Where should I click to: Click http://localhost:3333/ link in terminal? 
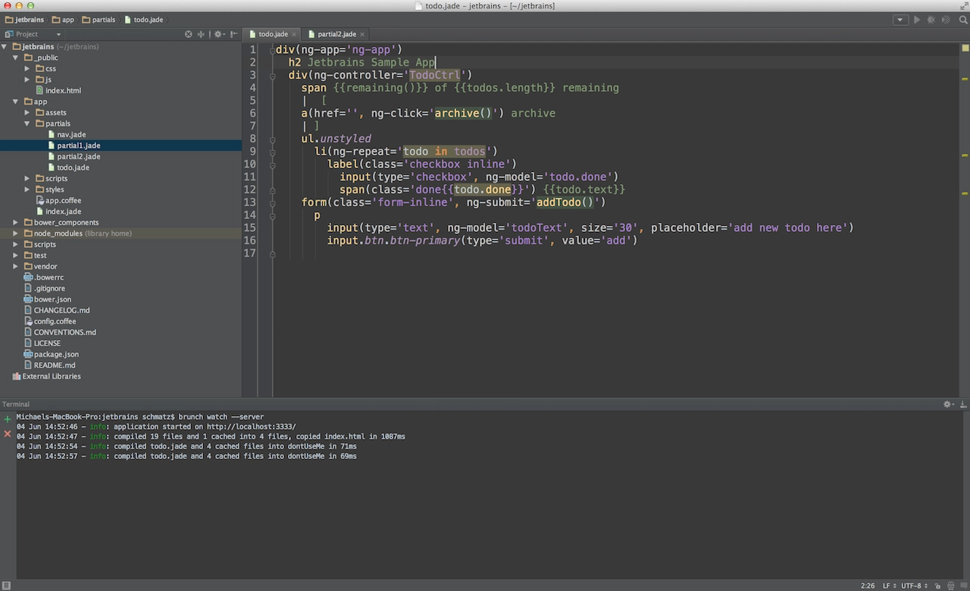point(251,427)
